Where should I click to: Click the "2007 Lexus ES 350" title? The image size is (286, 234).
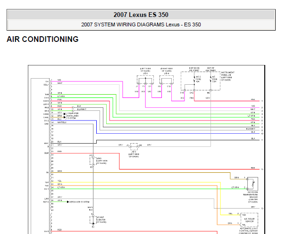[x=141, y=15]
